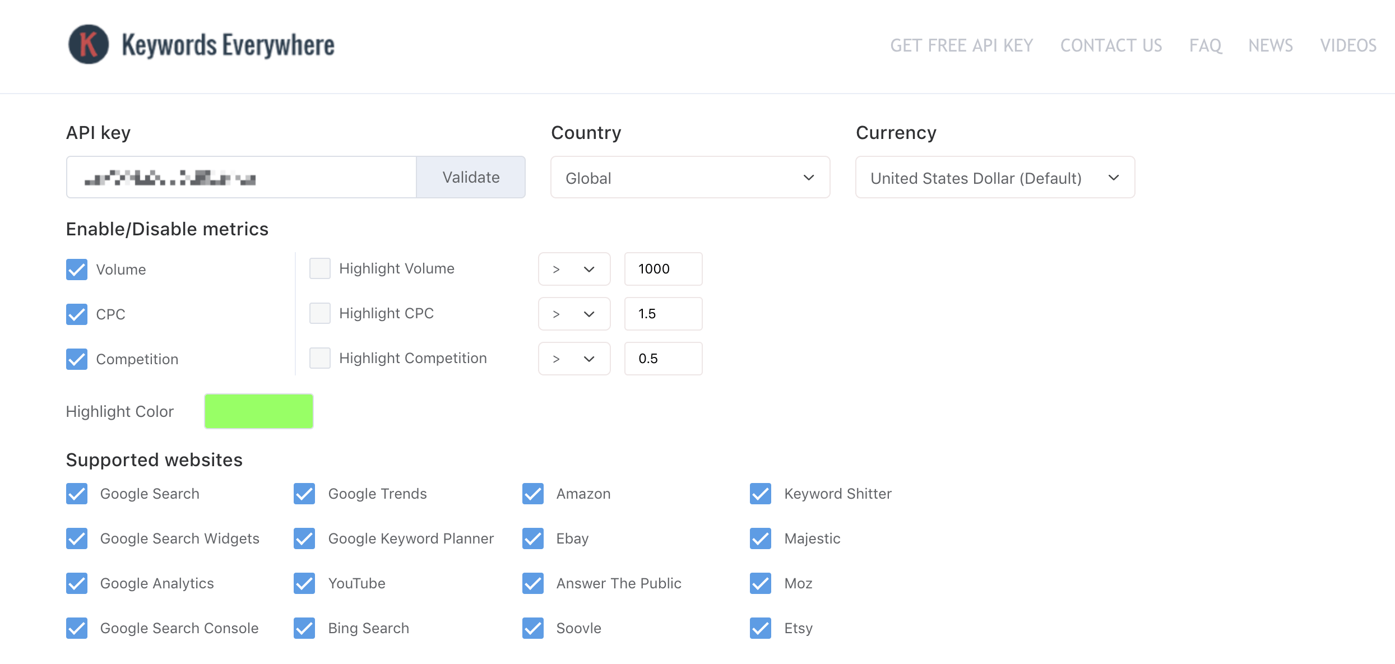Toggle the Bing Search checkbox
Viewport: 1395px width, 664px height.
(304, 628)
